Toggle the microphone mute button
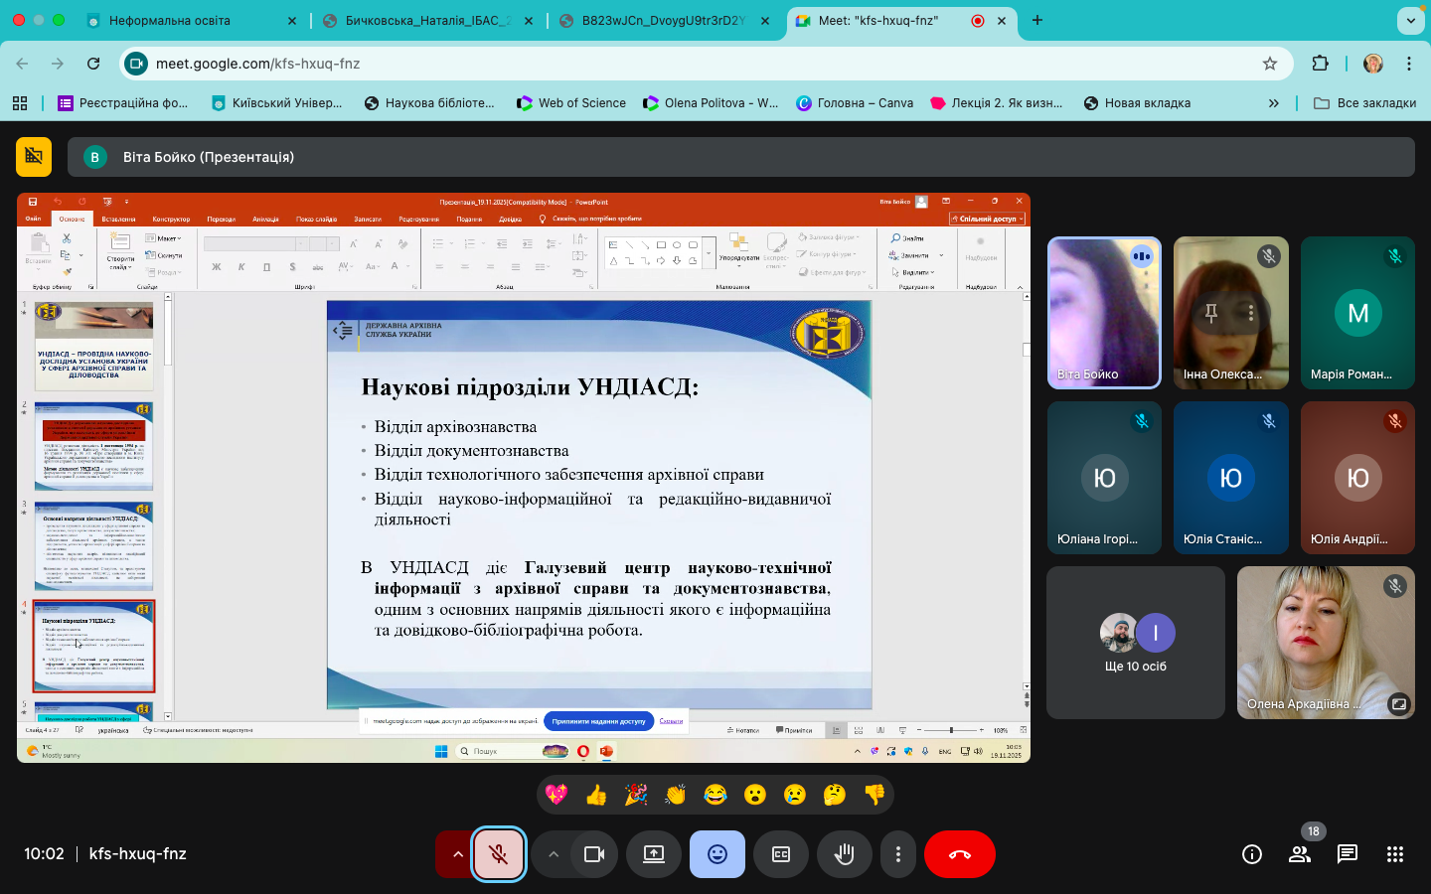The height and width of the screenshot is (894, 1431). (x=498, y=854)
